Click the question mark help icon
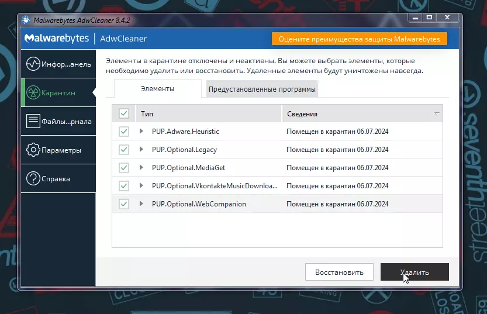 (33, 178)
